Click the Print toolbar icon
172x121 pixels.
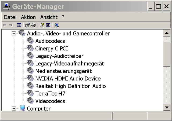click(33, 25)
